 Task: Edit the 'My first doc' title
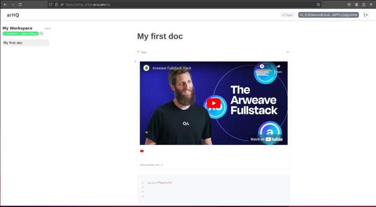click(160, 36)
